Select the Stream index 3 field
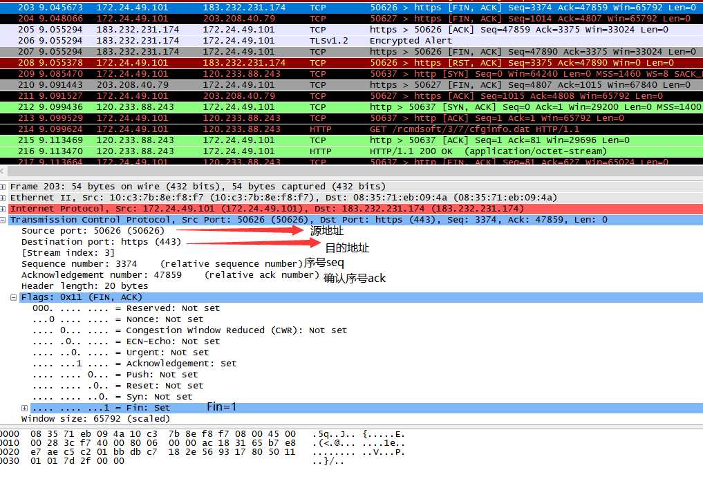 click(68, 253)
